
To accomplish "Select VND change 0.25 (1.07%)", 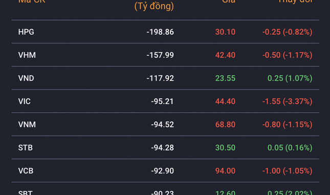I will coord(290,78).
